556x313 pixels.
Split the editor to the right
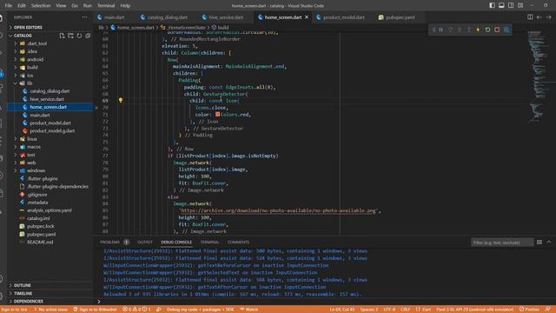(530, 17)
